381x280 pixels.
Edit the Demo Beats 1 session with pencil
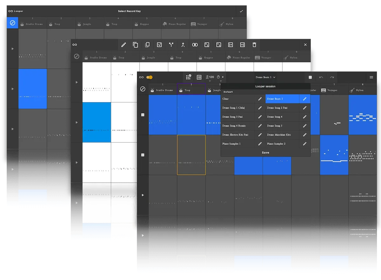[305, 99]
